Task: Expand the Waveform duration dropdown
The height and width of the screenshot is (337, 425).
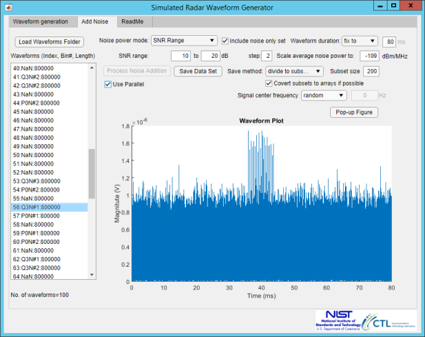Action: (x=360, y=41)
